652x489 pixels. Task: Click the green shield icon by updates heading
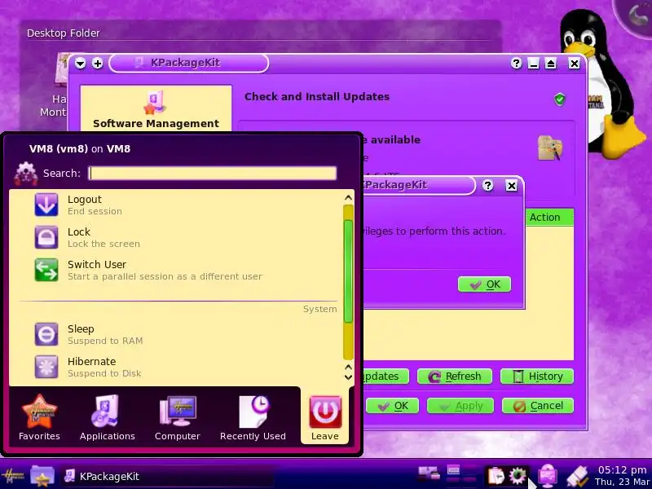coord(560,99)
